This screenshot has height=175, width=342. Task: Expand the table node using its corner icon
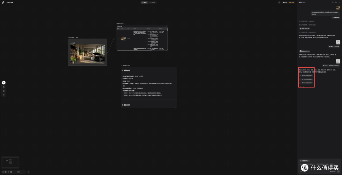click(x=166, y=26)
